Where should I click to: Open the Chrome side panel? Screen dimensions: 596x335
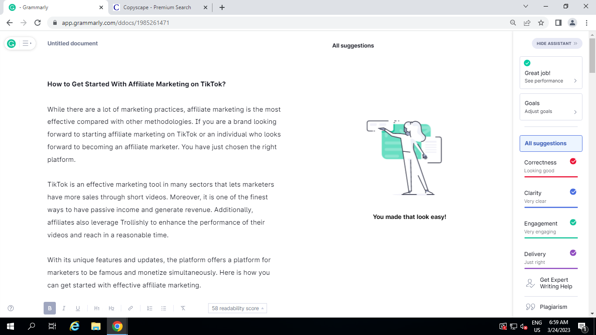pyautogui.click(x=558, y=23)
